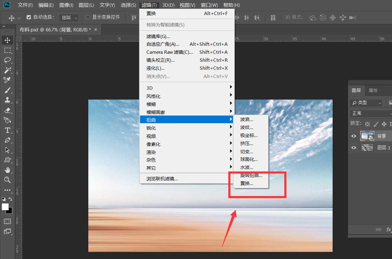The width and height of the screenshot is (392, 259).
Task: Open the 图层 auto-select target dropdown
Action: point(69,18)
